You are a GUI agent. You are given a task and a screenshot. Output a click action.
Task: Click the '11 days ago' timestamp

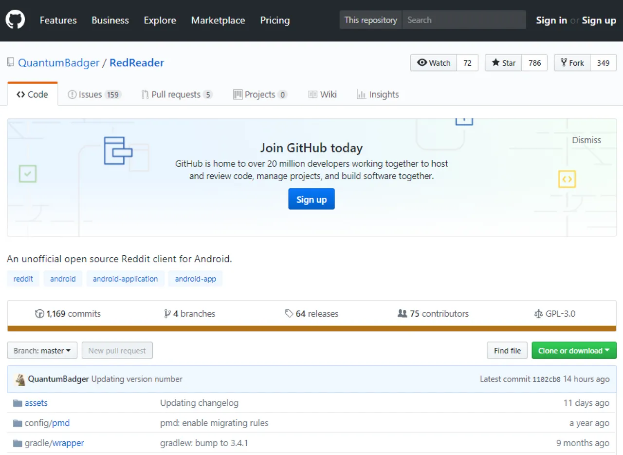[586, 403]
